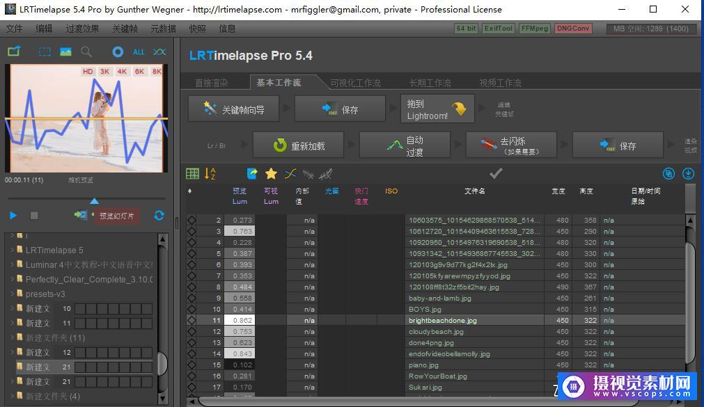Click the 去闪烁 button
This screenshot has width=704, height=407.
click(x=511, y=145)
